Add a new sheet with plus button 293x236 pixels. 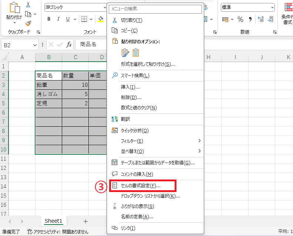pyautogui.click(x=85, y=222)
